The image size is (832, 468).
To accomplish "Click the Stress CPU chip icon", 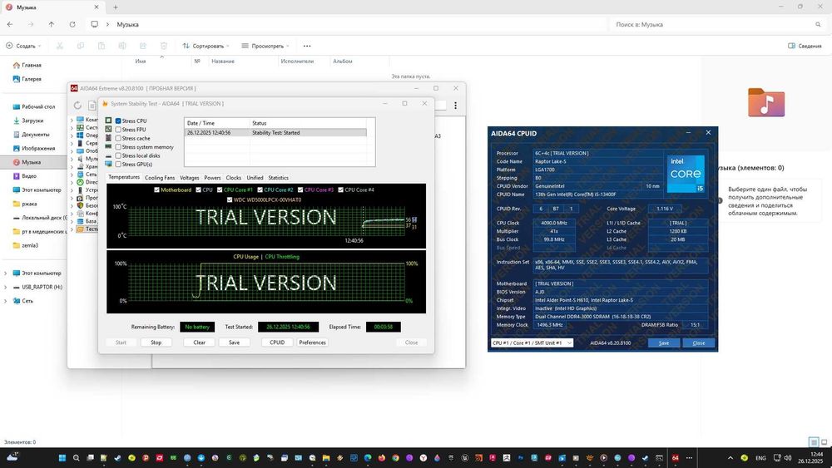I will pyautogui.click(x=108, y=121).
